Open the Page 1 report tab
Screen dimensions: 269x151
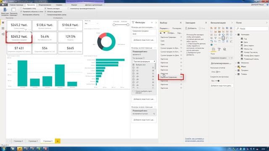coord(18,141)
